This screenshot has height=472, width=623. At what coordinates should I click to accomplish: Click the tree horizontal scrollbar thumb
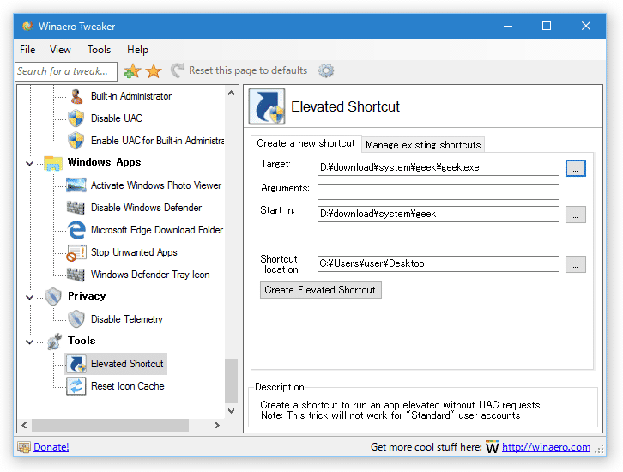(110, 425)
